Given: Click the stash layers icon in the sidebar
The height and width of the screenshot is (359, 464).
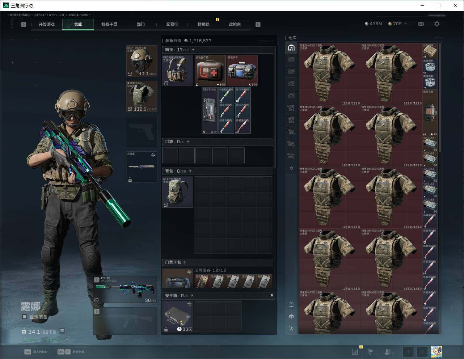Looking at the screenshot, I should coord(291,316).
